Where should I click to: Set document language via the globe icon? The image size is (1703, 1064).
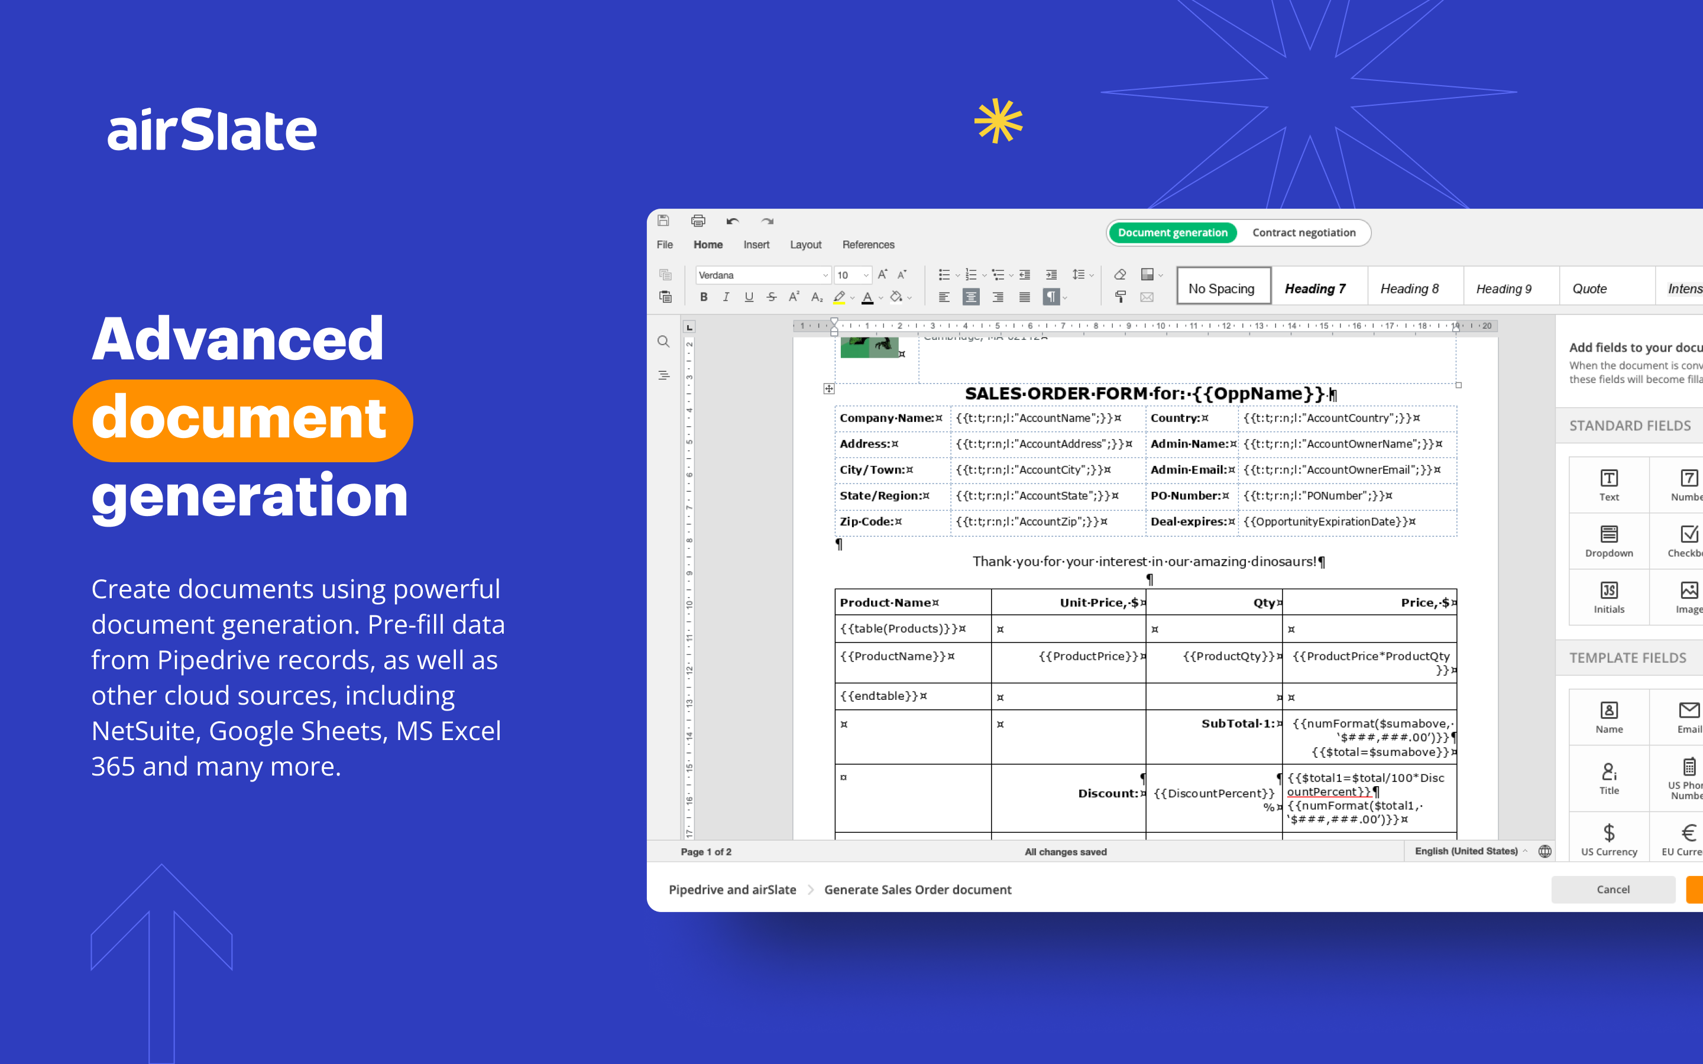click(x=1545, y=851)
